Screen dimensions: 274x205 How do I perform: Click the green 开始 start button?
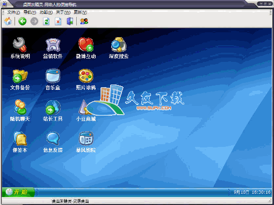click(x=18, y=192)
